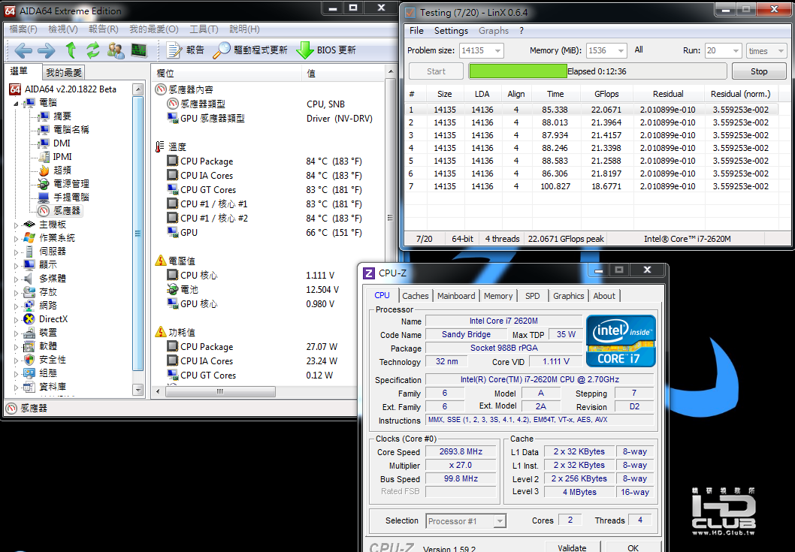Image resolution: width=795 pixels, height=552 pixels.
Task: Collapse the 電腦 tree node
Action: pos(17,103)
